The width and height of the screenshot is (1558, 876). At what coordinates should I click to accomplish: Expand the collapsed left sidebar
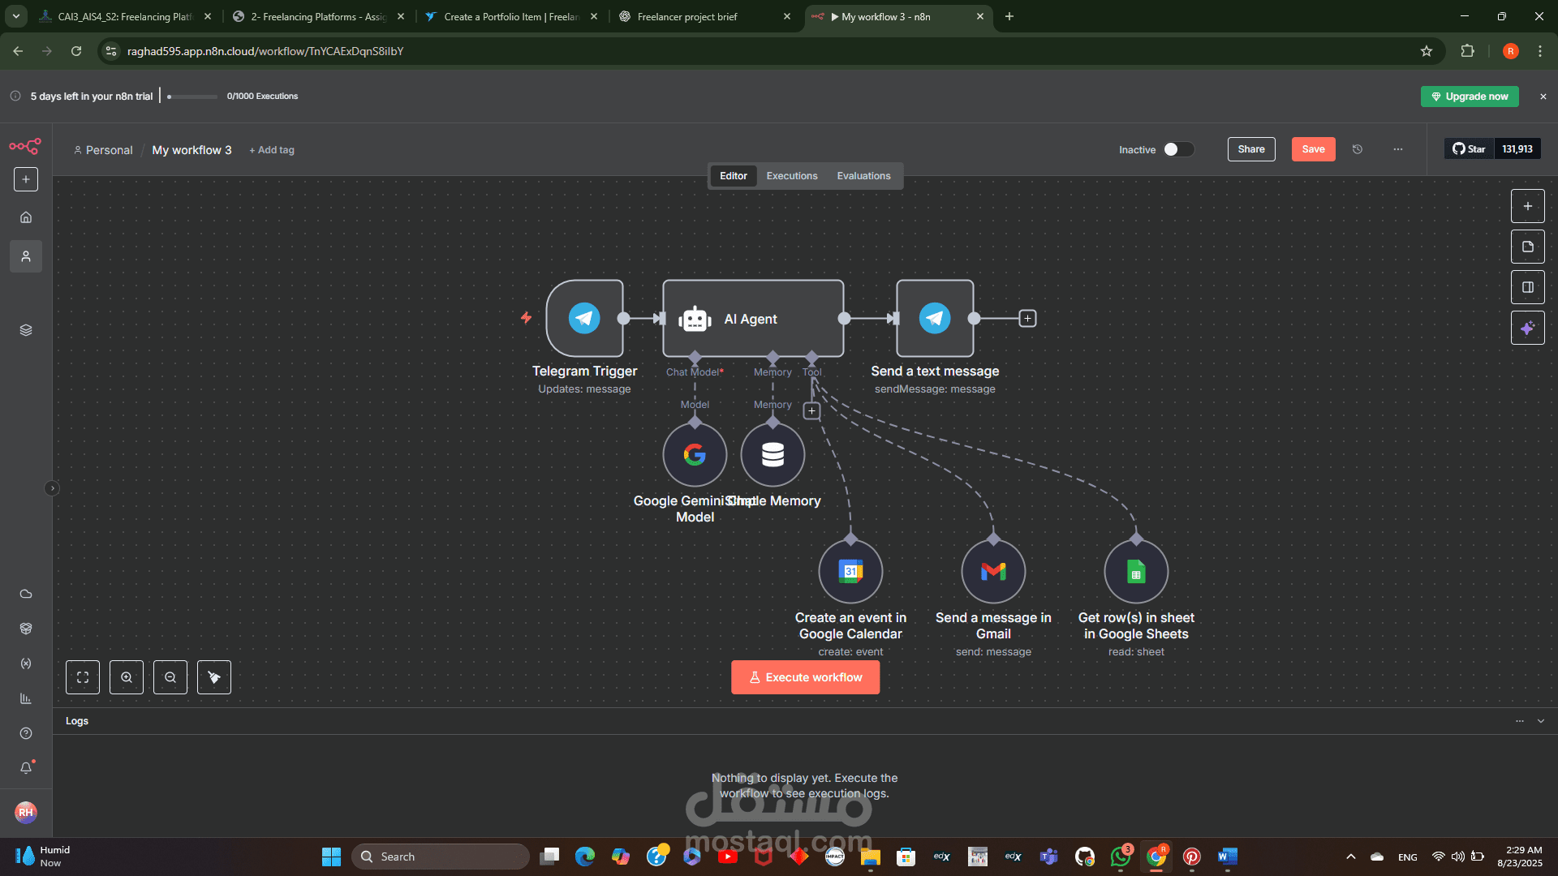pos(52,488)
